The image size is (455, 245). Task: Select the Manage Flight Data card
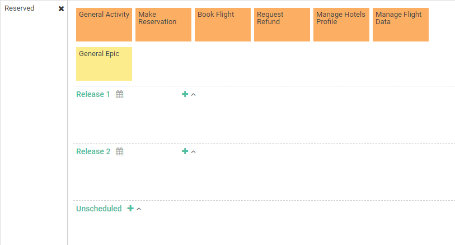coord(401,25)
